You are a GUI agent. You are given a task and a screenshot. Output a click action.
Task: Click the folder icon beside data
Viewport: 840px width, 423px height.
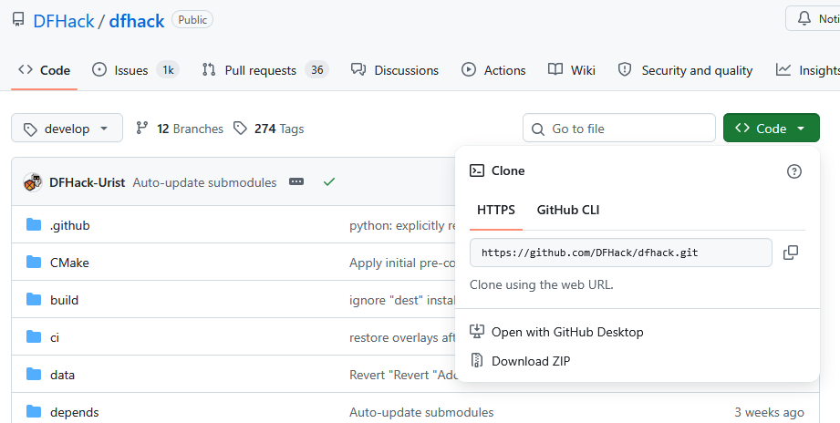(x=34, y=375)
